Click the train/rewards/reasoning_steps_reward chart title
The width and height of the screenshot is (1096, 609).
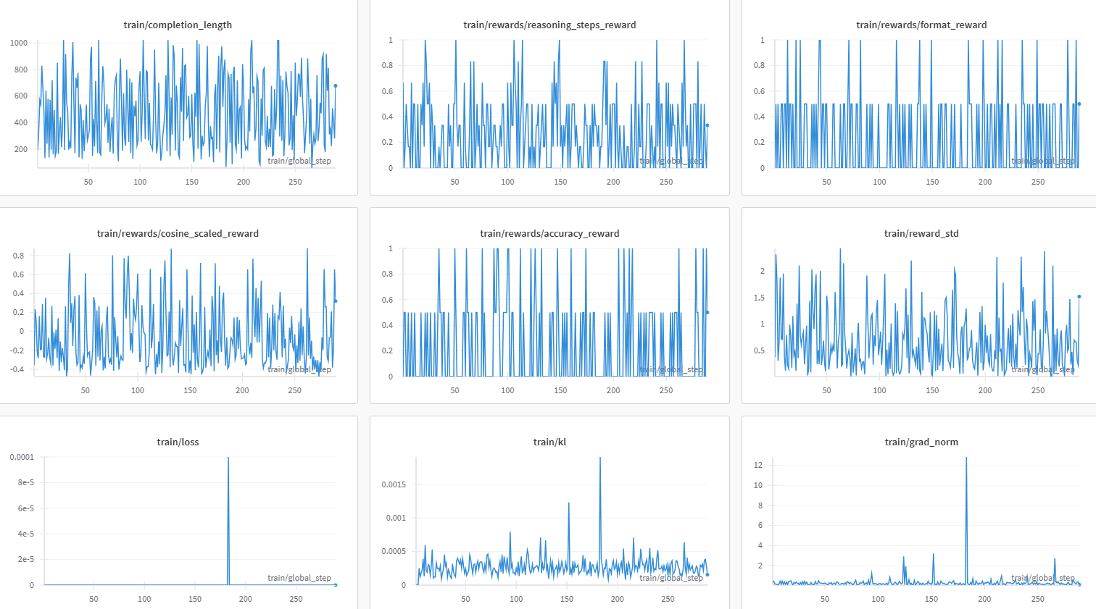(x=549, y=25)
